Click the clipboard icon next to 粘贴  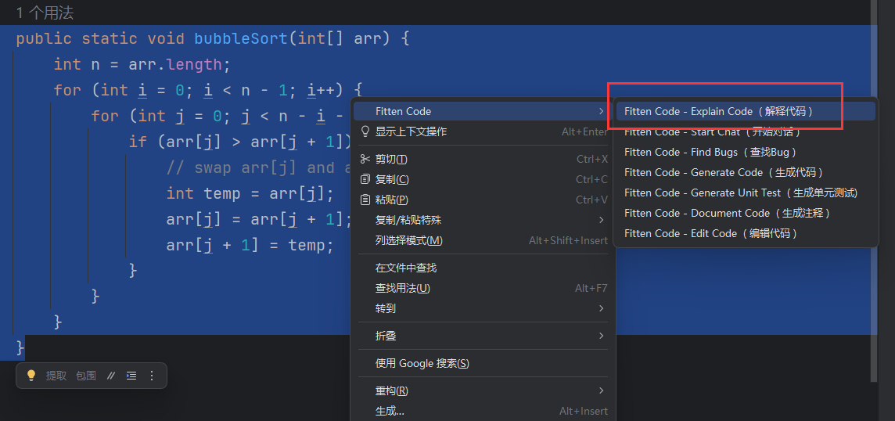coord(365,200)
